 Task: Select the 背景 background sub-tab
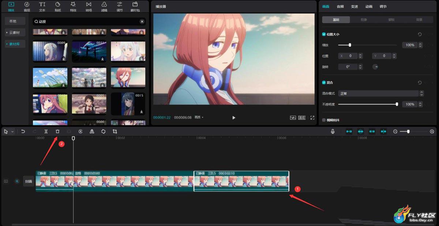click(x=419, y=20)
